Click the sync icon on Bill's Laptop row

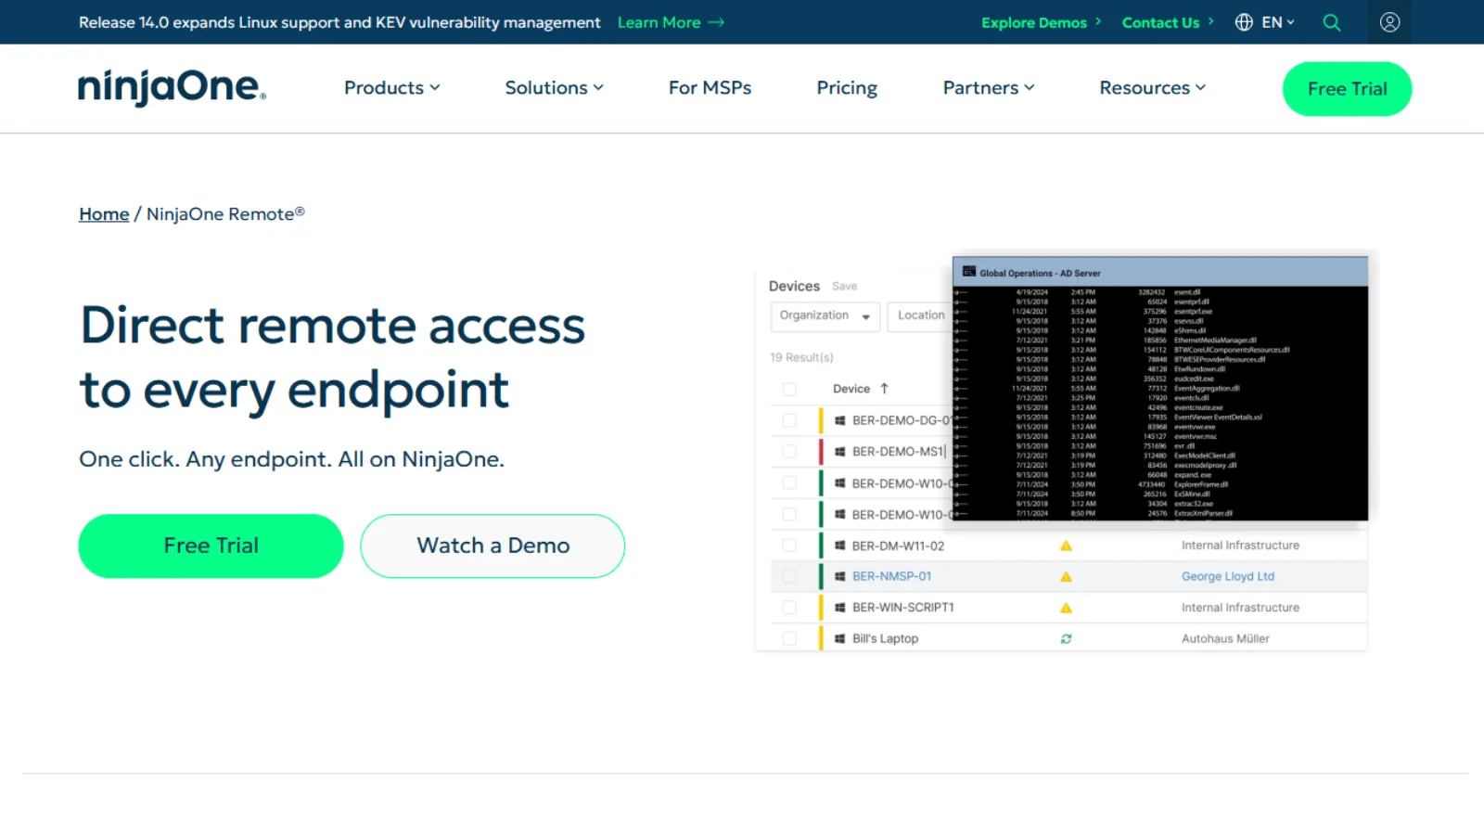[x=1066, y=638]
